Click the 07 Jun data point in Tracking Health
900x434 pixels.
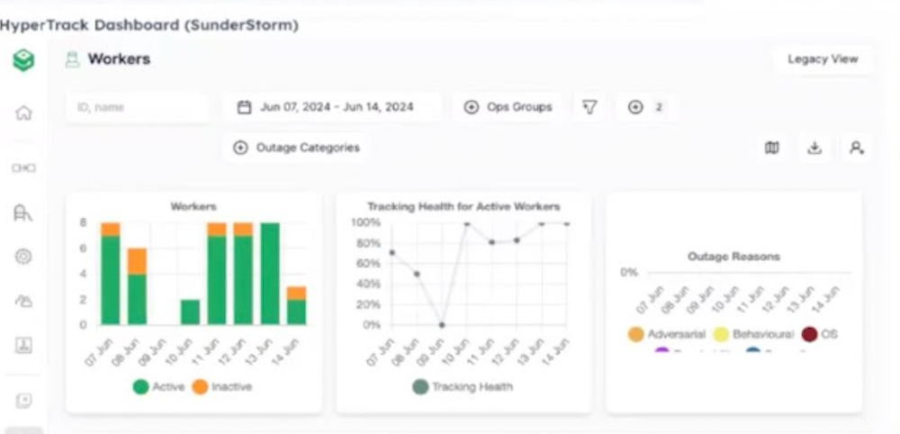[x=392, y=252]
